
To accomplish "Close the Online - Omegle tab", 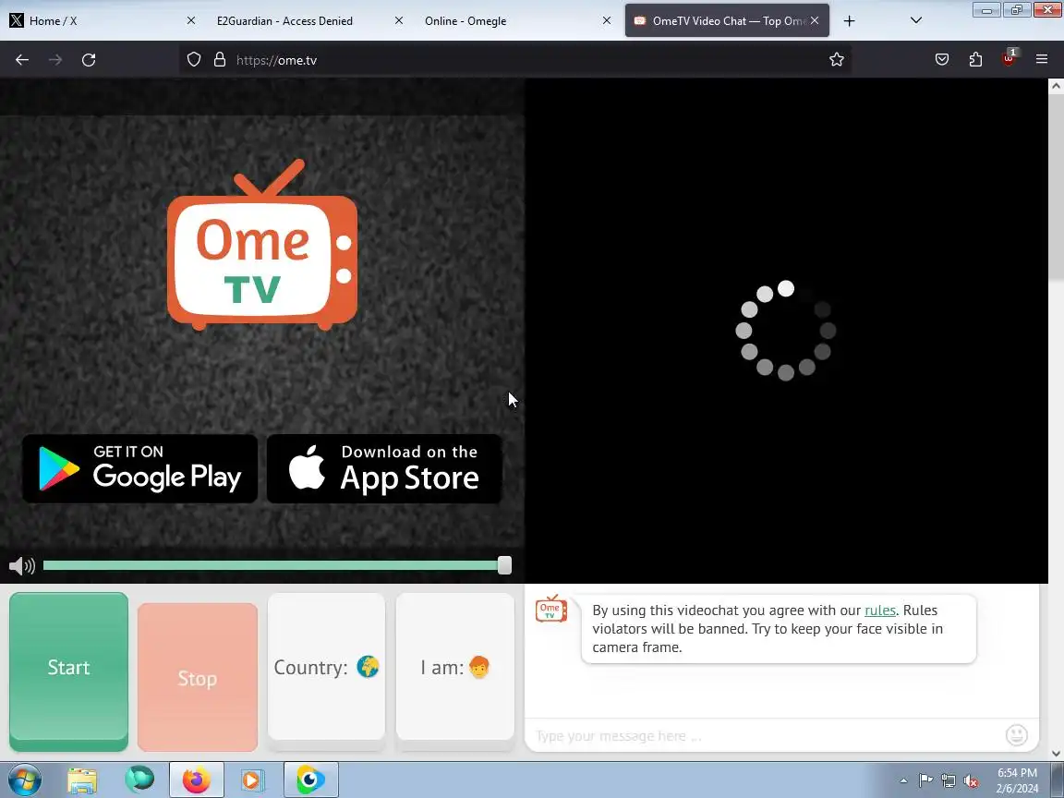I will point(607,20).
